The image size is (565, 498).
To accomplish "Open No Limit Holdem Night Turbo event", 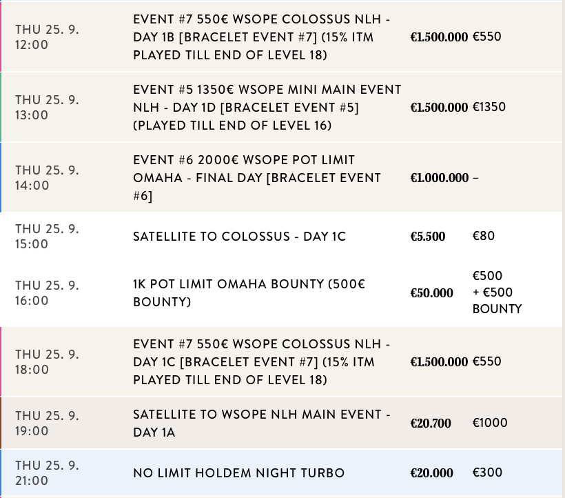I will coord(238,473).
